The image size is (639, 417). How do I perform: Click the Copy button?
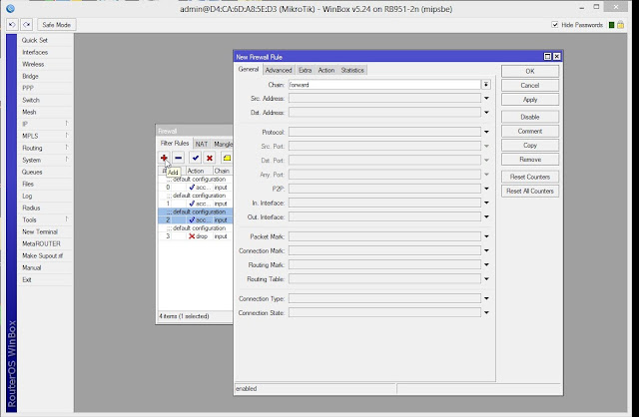pos(530,146)
